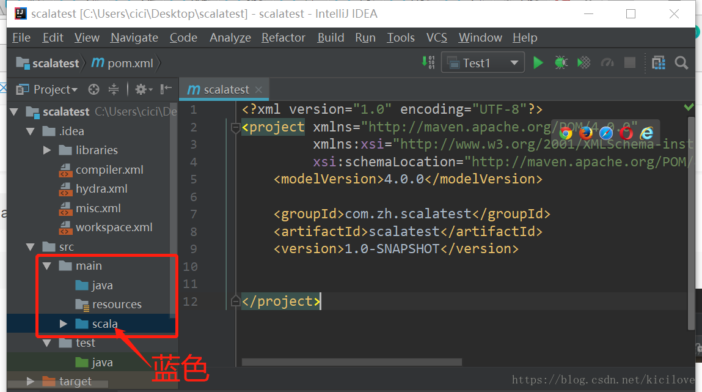Open Project Structure icon
Screen dimensions: 702x392
(659, 63)
